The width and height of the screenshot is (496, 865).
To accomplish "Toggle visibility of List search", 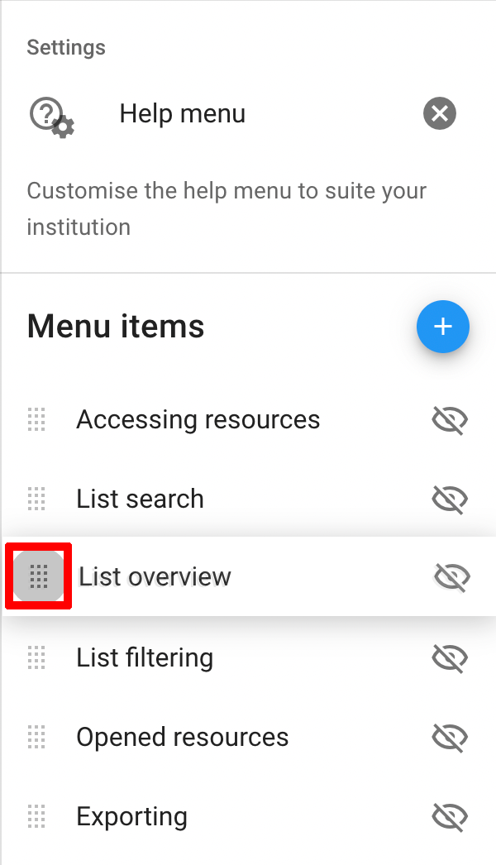I will [x=450, y=499].
